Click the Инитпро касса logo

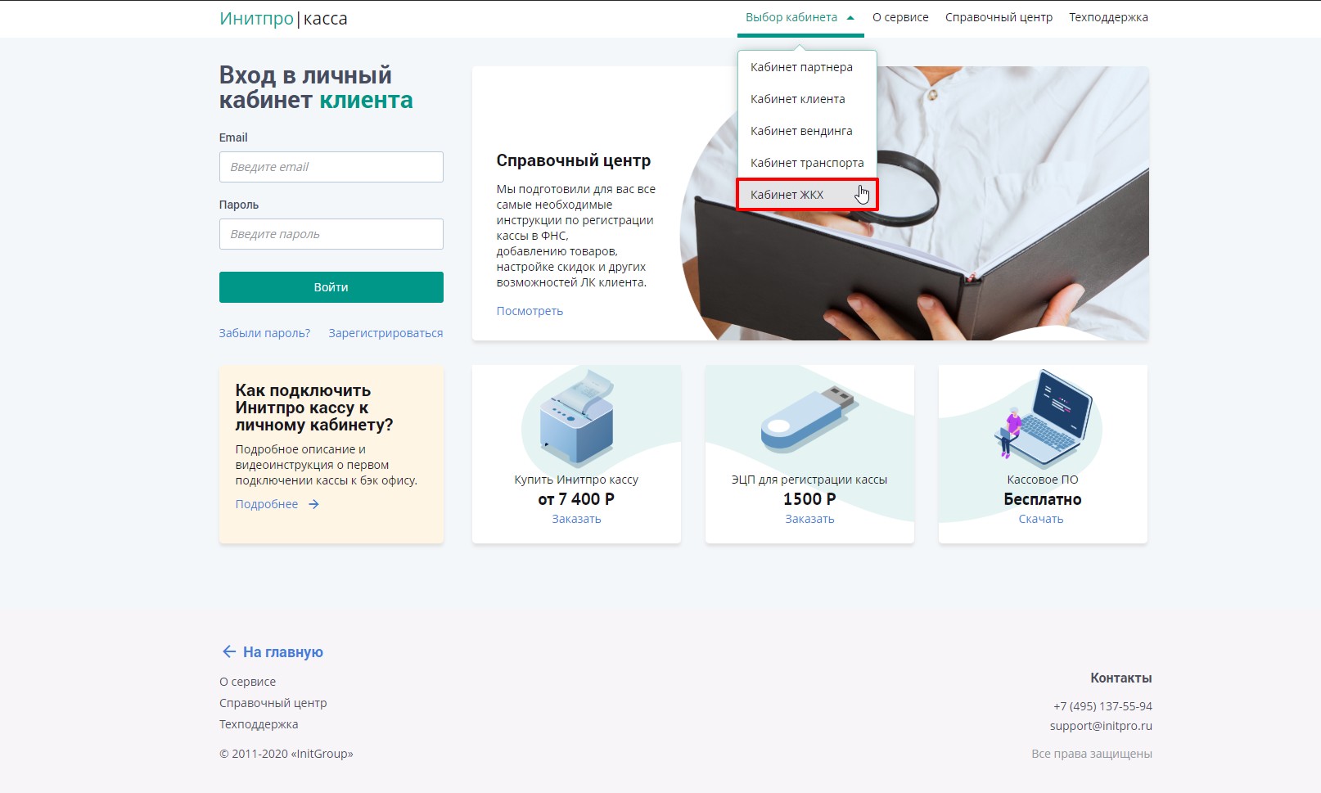pyautogui.click(x=283, y=19)
